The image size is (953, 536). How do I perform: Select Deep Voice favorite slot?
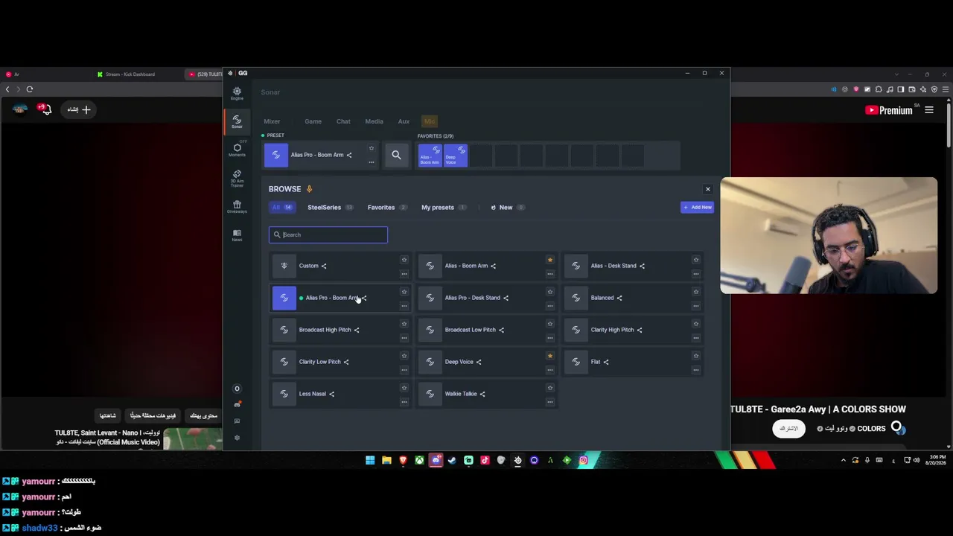[456, 156]
